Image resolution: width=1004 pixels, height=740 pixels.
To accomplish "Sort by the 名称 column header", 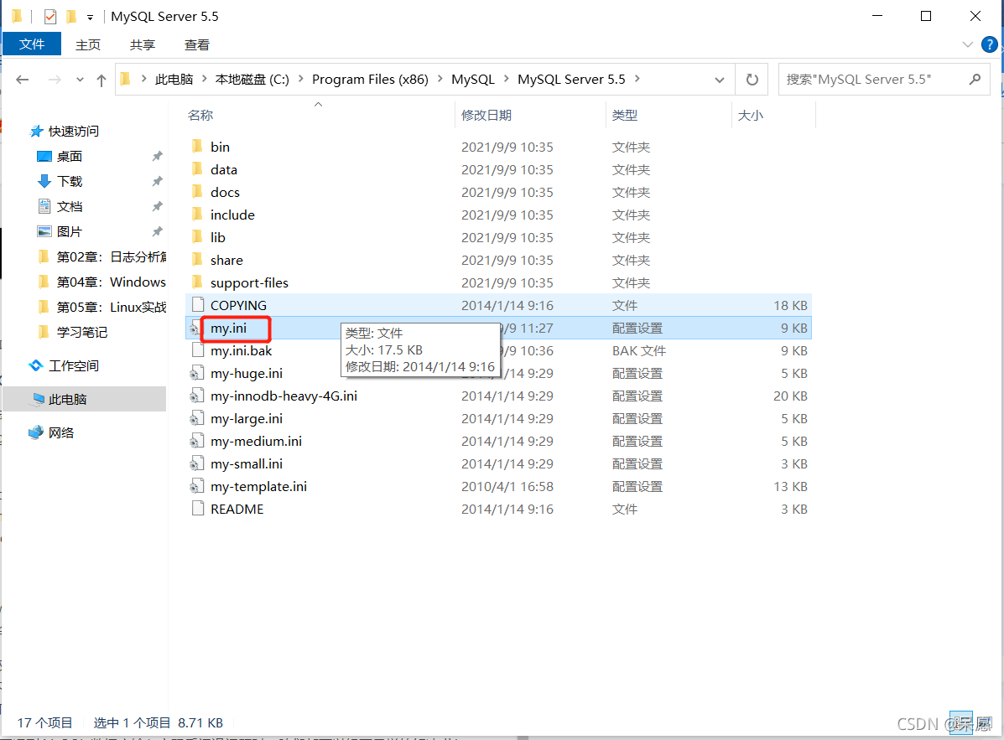I will pos(200,115).
